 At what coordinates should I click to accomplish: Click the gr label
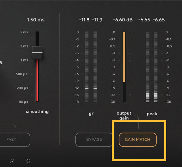tap(91, 114)
